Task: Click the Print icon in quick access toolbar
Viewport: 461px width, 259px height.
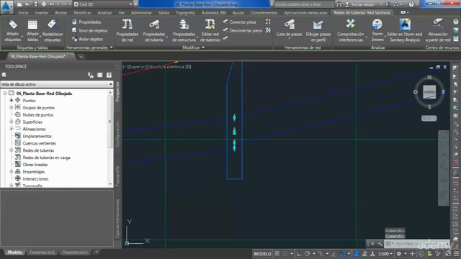Action: pyautogui.click(x=44, y=4)
